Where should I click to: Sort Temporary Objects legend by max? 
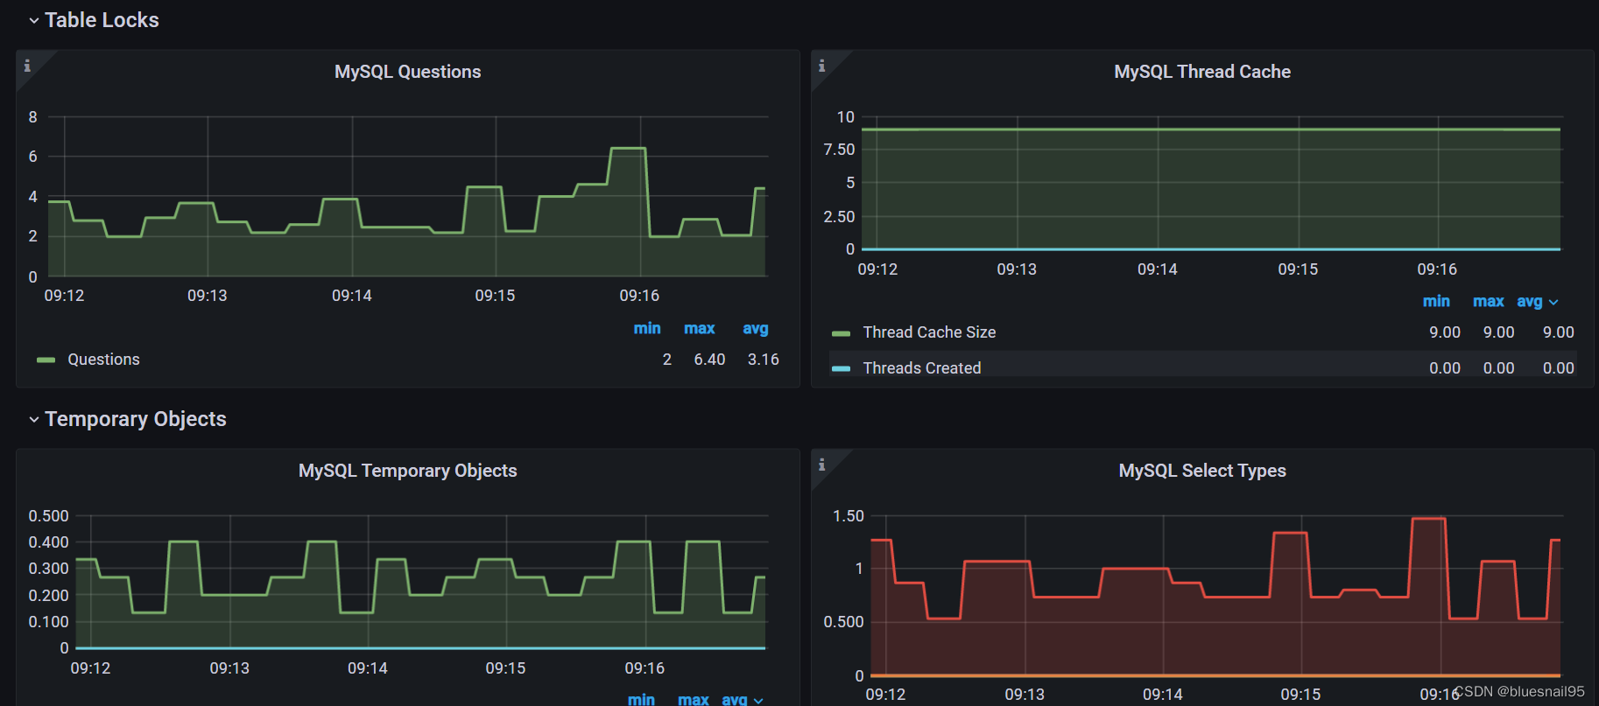coord(694,699)
